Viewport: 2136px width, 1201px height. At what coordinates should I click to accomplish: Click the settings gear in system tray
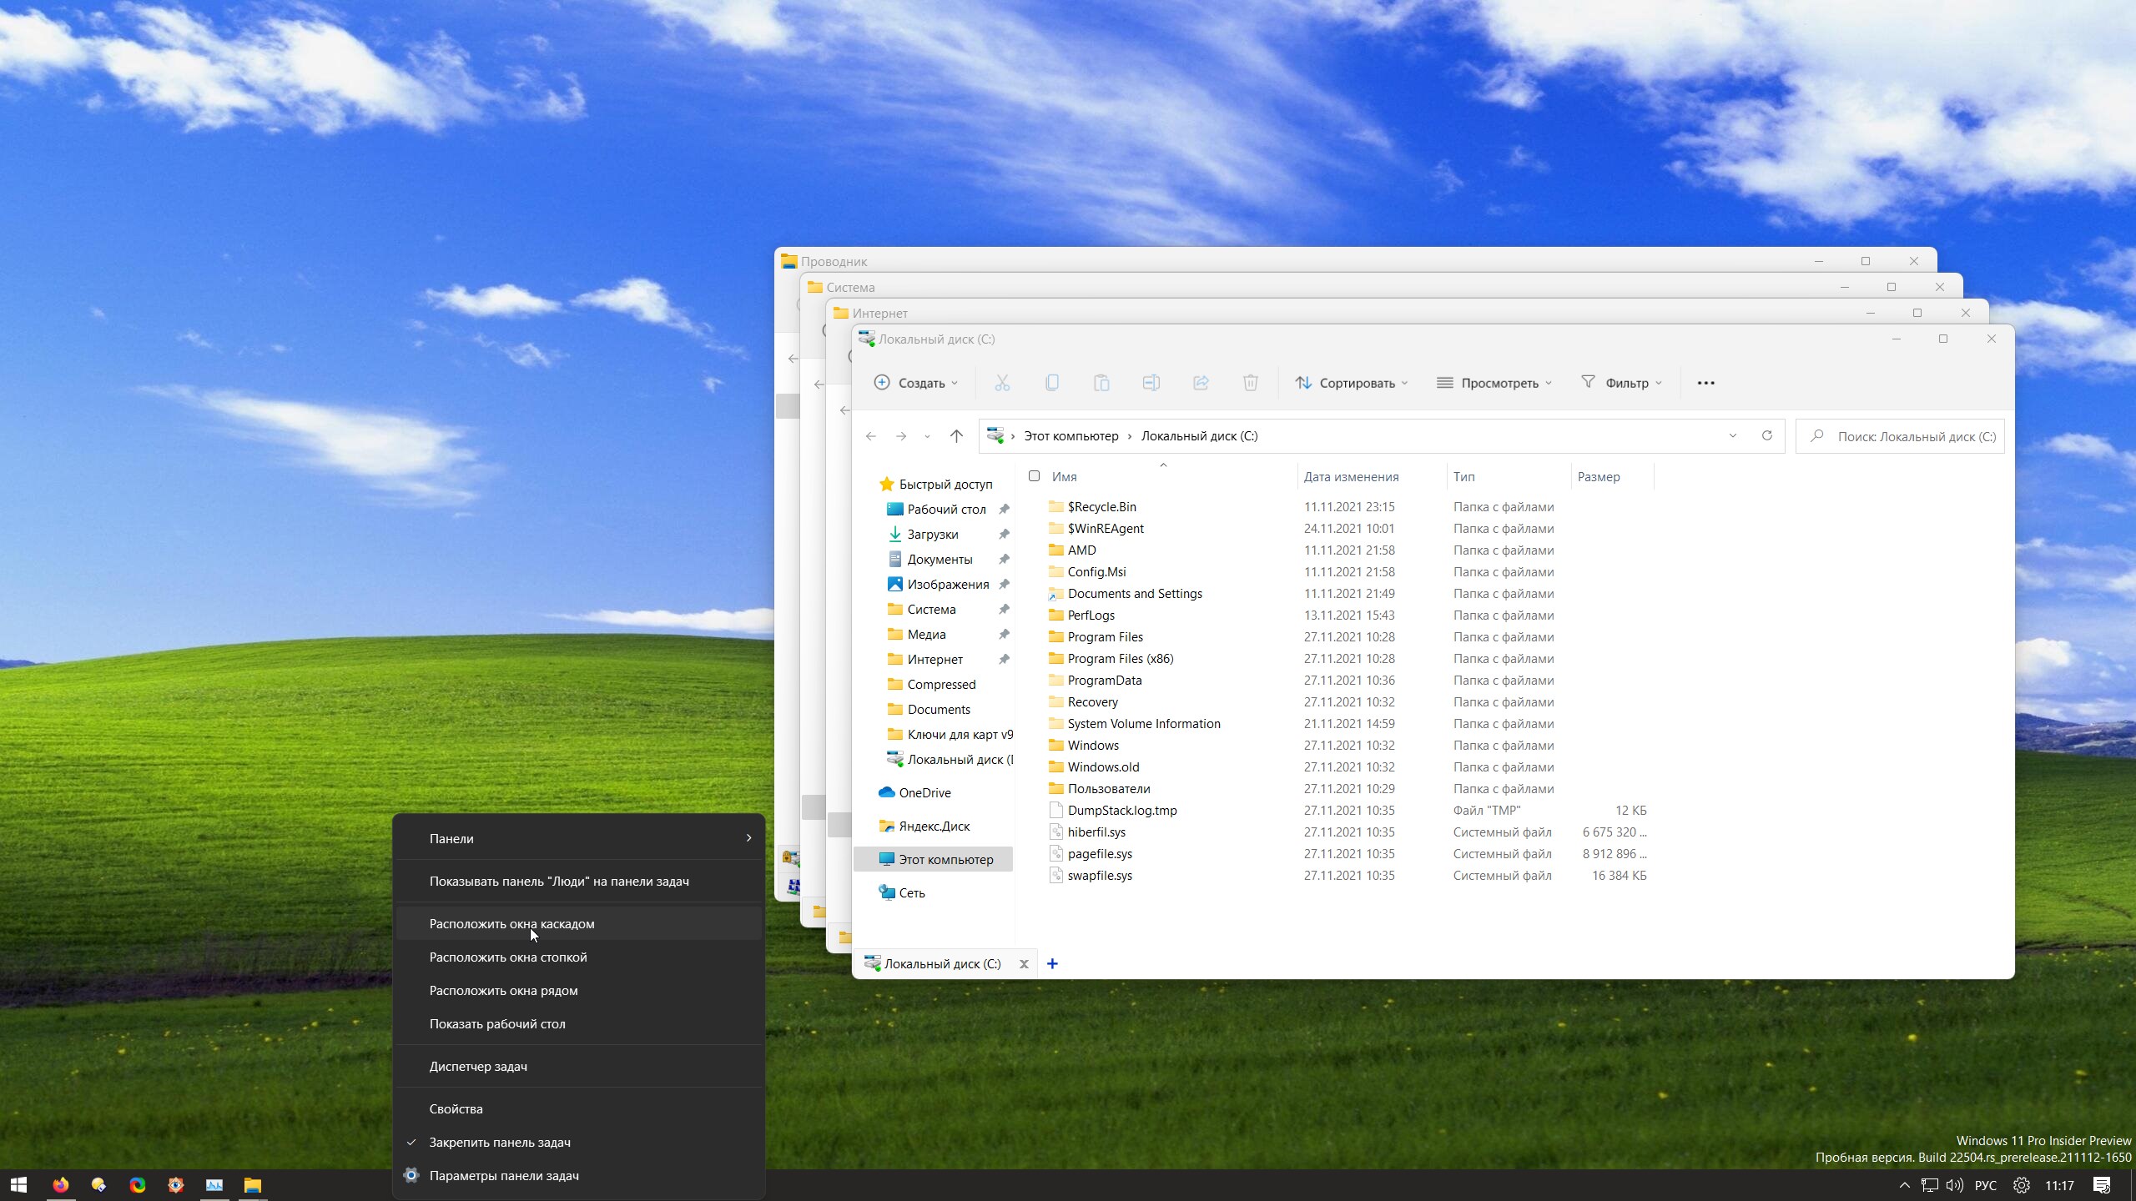2022,1185
